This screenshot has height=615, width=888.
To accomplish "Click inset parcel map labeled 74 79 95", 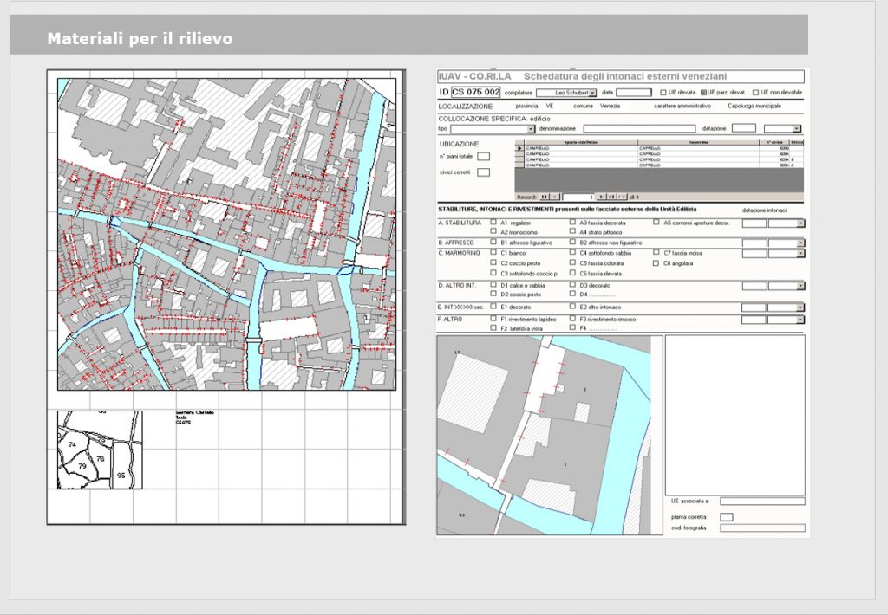I will click(100, 450).
